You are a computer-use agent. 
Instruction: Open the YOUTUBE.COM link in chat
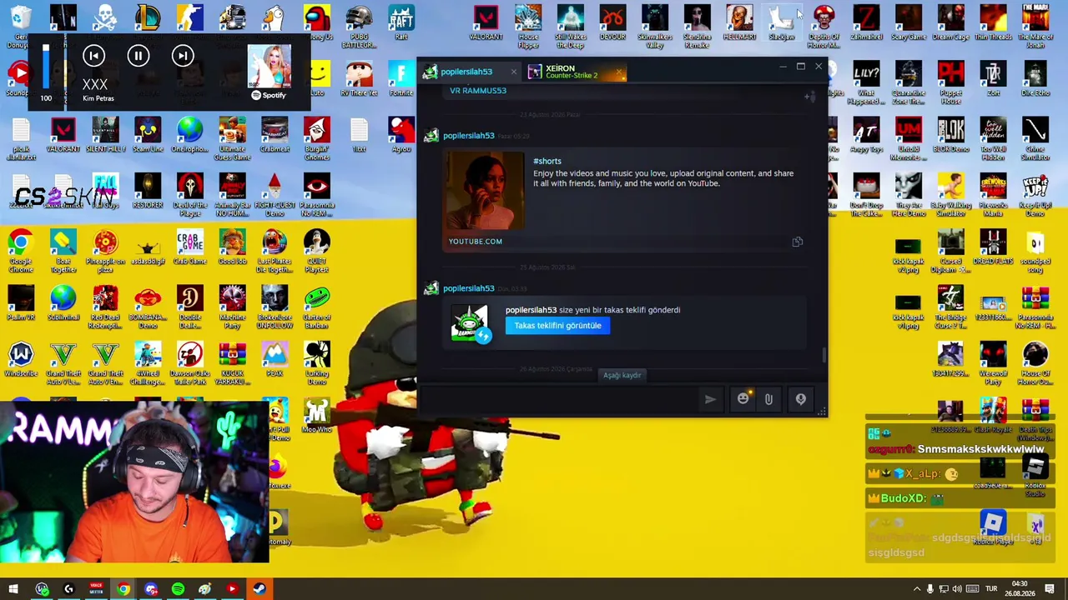[x=476, y=242]
